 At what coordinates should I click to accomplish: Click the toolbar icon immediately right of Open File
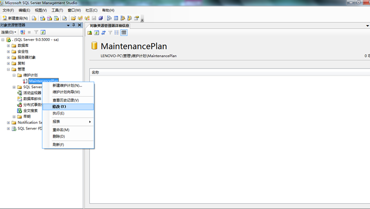(80, 18)
